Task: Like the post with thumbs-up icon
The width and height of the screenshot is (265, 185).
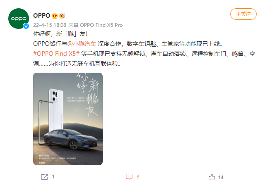Action: [x=212, y=177]
